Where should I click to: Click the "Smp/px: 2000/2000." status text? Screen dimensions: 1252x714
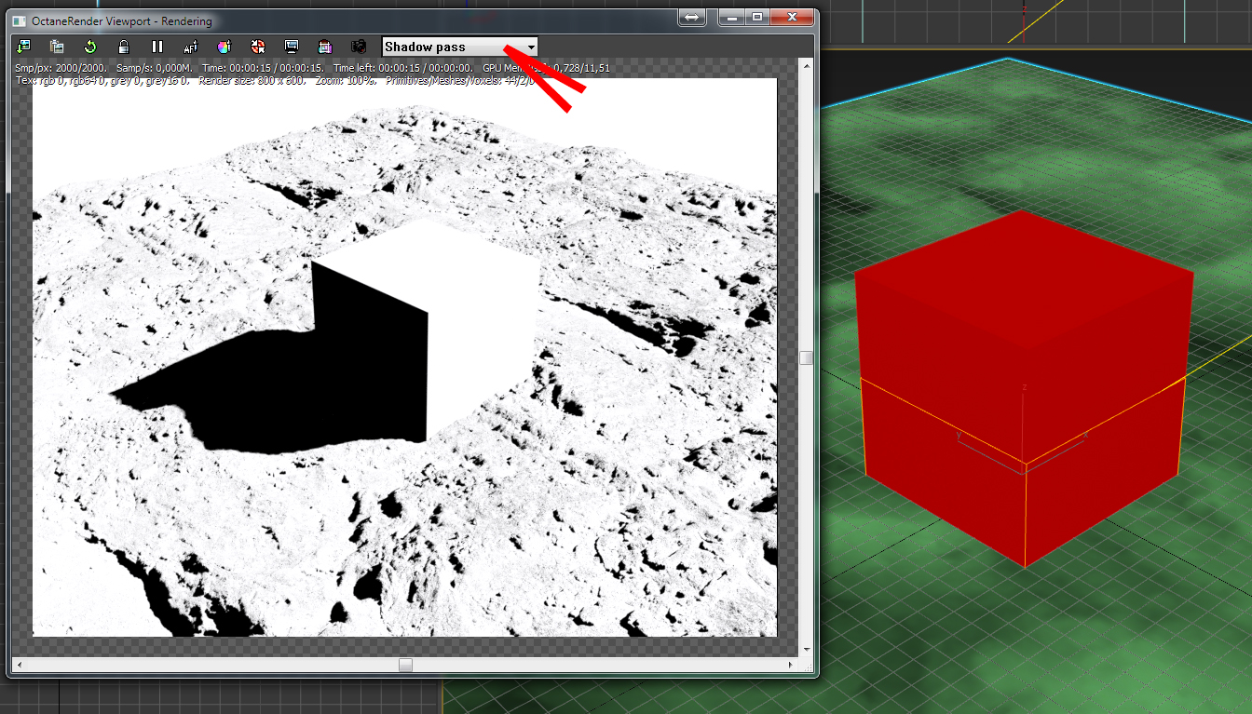click(x=61, y=68)
